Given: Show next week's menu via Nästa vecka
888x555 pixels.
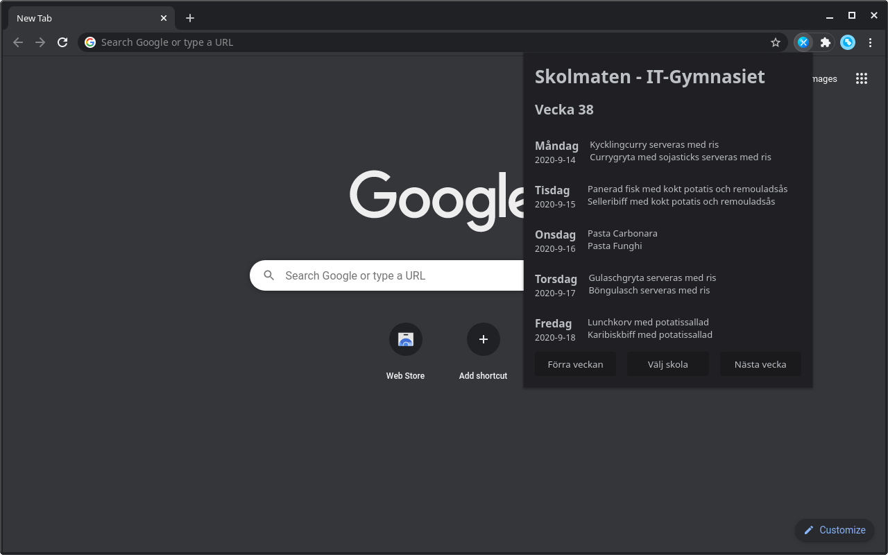Looking at the screenshot, I should click(760, 364).
